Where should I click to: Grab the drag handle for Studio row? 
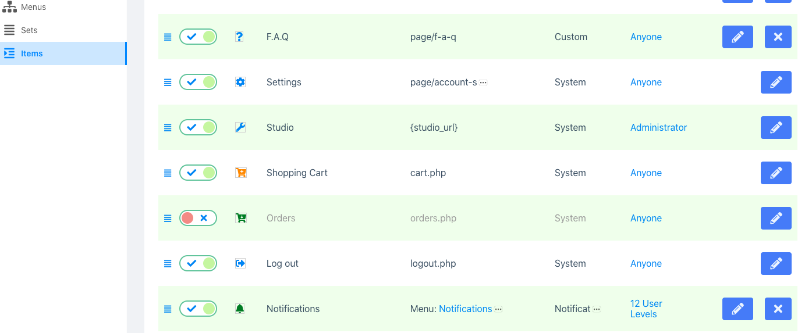coord(168,127)
